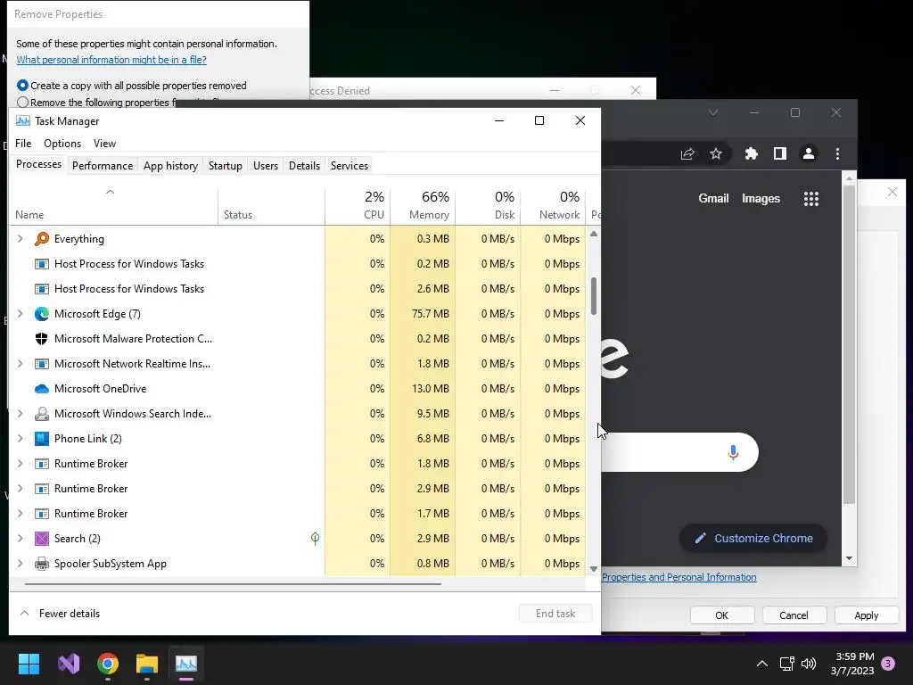Open File Explorer from the taskbar
The height and width of the screenshot is (685, 913).
(x=147, y=664)
